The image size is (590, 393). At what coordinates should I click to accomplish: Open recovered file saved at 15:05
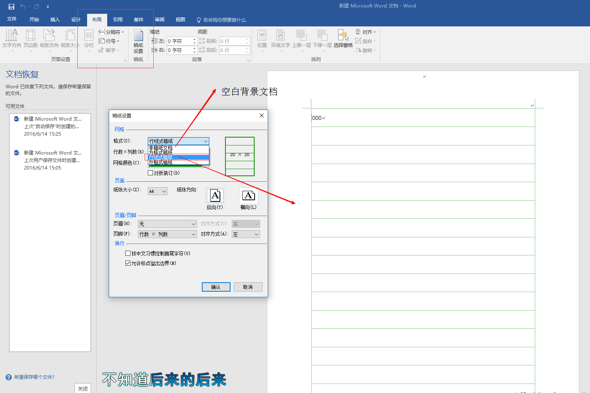(x=50, y=160)
